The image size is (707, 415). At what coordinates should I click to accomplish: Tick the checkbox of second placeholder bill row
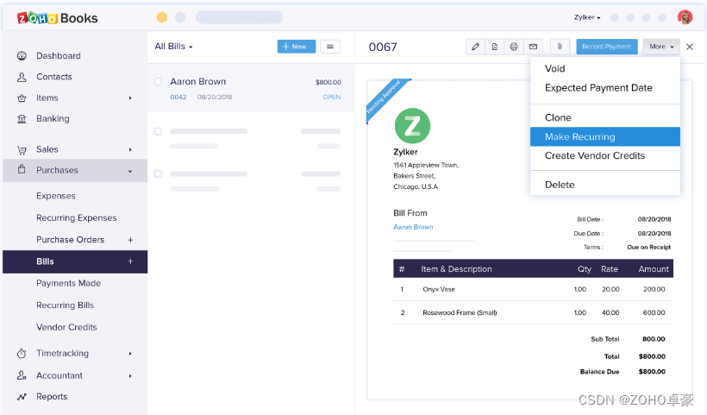click(x=158, y=131)
